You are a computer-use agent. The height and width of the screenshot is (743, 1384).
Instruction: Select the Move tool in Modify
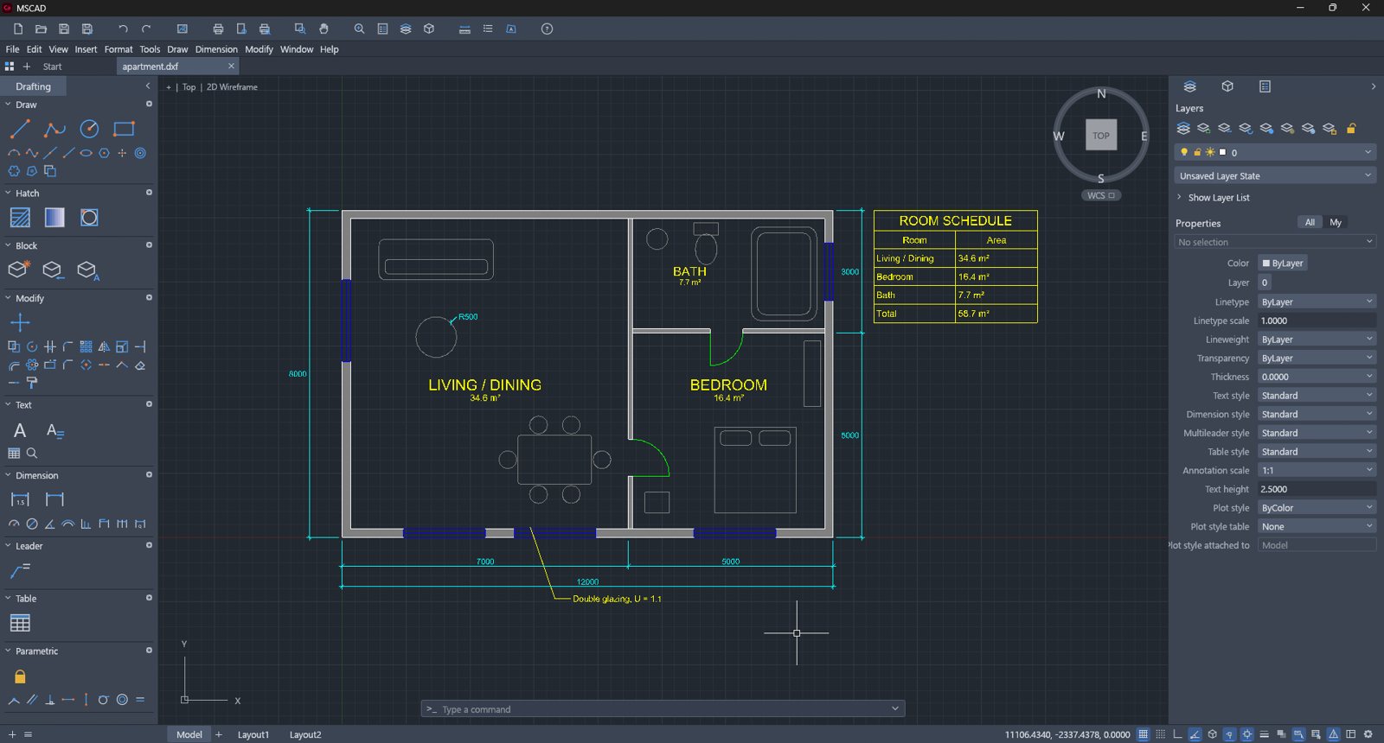[20, 323]
